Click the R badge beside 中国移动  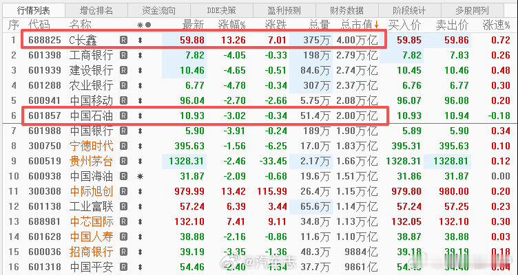[x=123, y=100]
